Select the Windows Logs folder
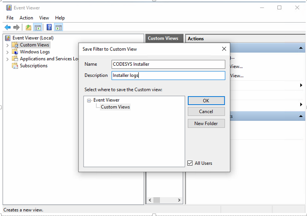 click(34, 52)
